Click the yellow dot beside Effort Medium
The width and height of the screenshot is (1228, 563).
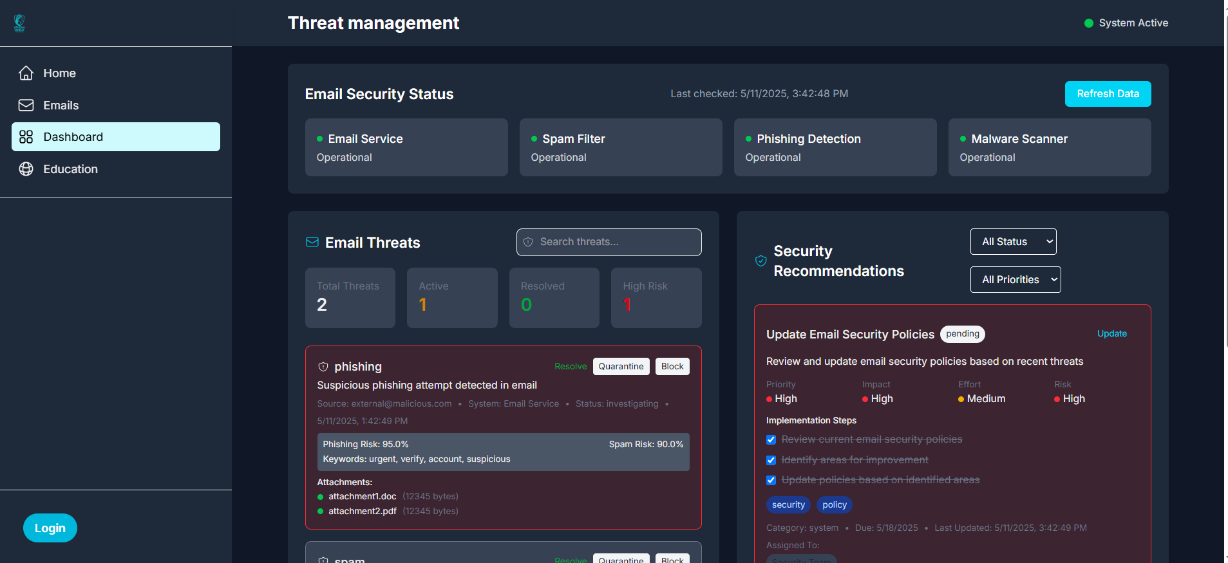point(961,399)
